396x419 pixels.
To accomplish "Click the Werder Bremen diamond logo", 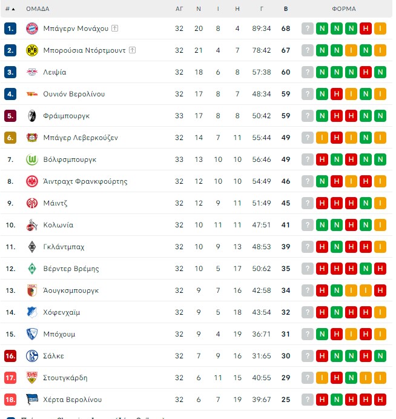I will point(31,269).
